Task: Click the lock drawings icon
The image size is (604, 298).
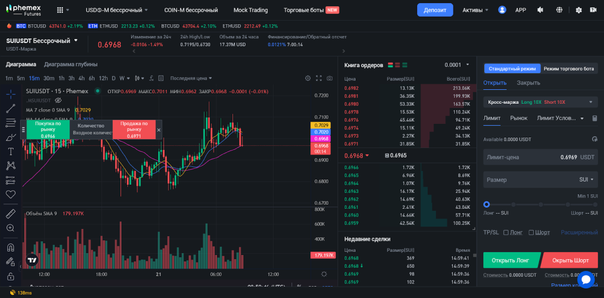Action: click(11, 276)
